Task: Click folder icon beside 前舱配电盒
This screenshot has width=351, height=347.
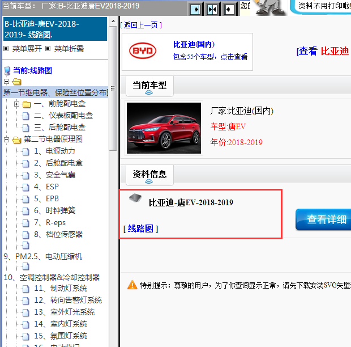Action: (x=27, y=104)
